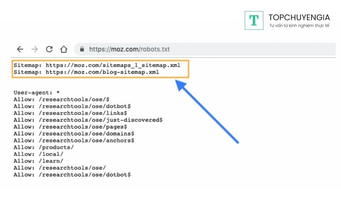Go to the browser home page icon
This screenshot has height=213, width=341.
pyautogui.click(x=64, y=49)
